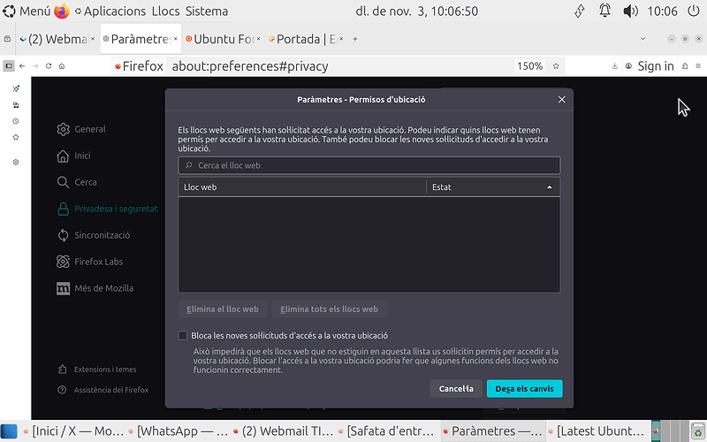This screenshot has height=442, width=707.
Task: Open sidebar bookmarks star icon
Action: point(16,137)
